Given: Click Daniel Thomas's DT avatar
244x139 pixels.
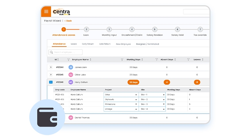Looking at the screenshot, I should tap(71, 118).
